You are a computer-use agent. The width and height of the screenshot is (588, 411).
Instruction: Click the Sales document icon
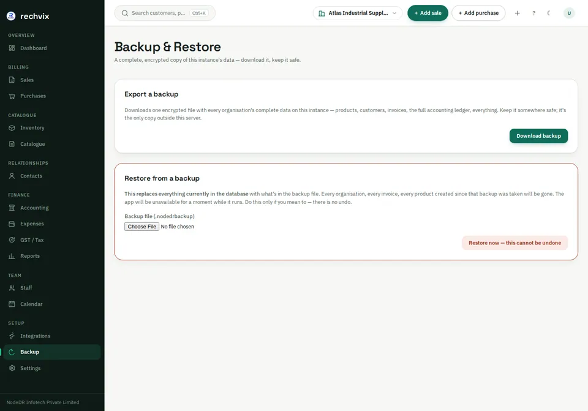(12, 80)
